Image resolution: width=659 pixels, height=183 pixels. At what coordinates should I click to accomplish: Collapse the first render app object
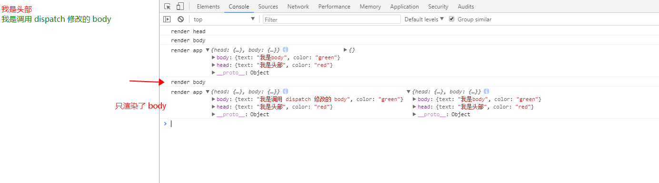tap(208, 50)
